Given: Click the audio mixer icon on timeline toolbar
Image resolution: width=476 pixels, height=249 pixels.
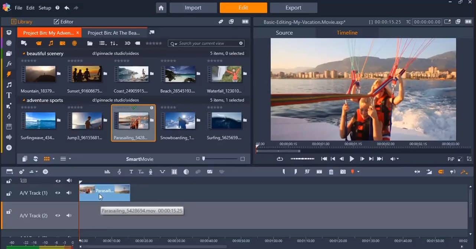Looking at the screenshot, I should point(107,171).
